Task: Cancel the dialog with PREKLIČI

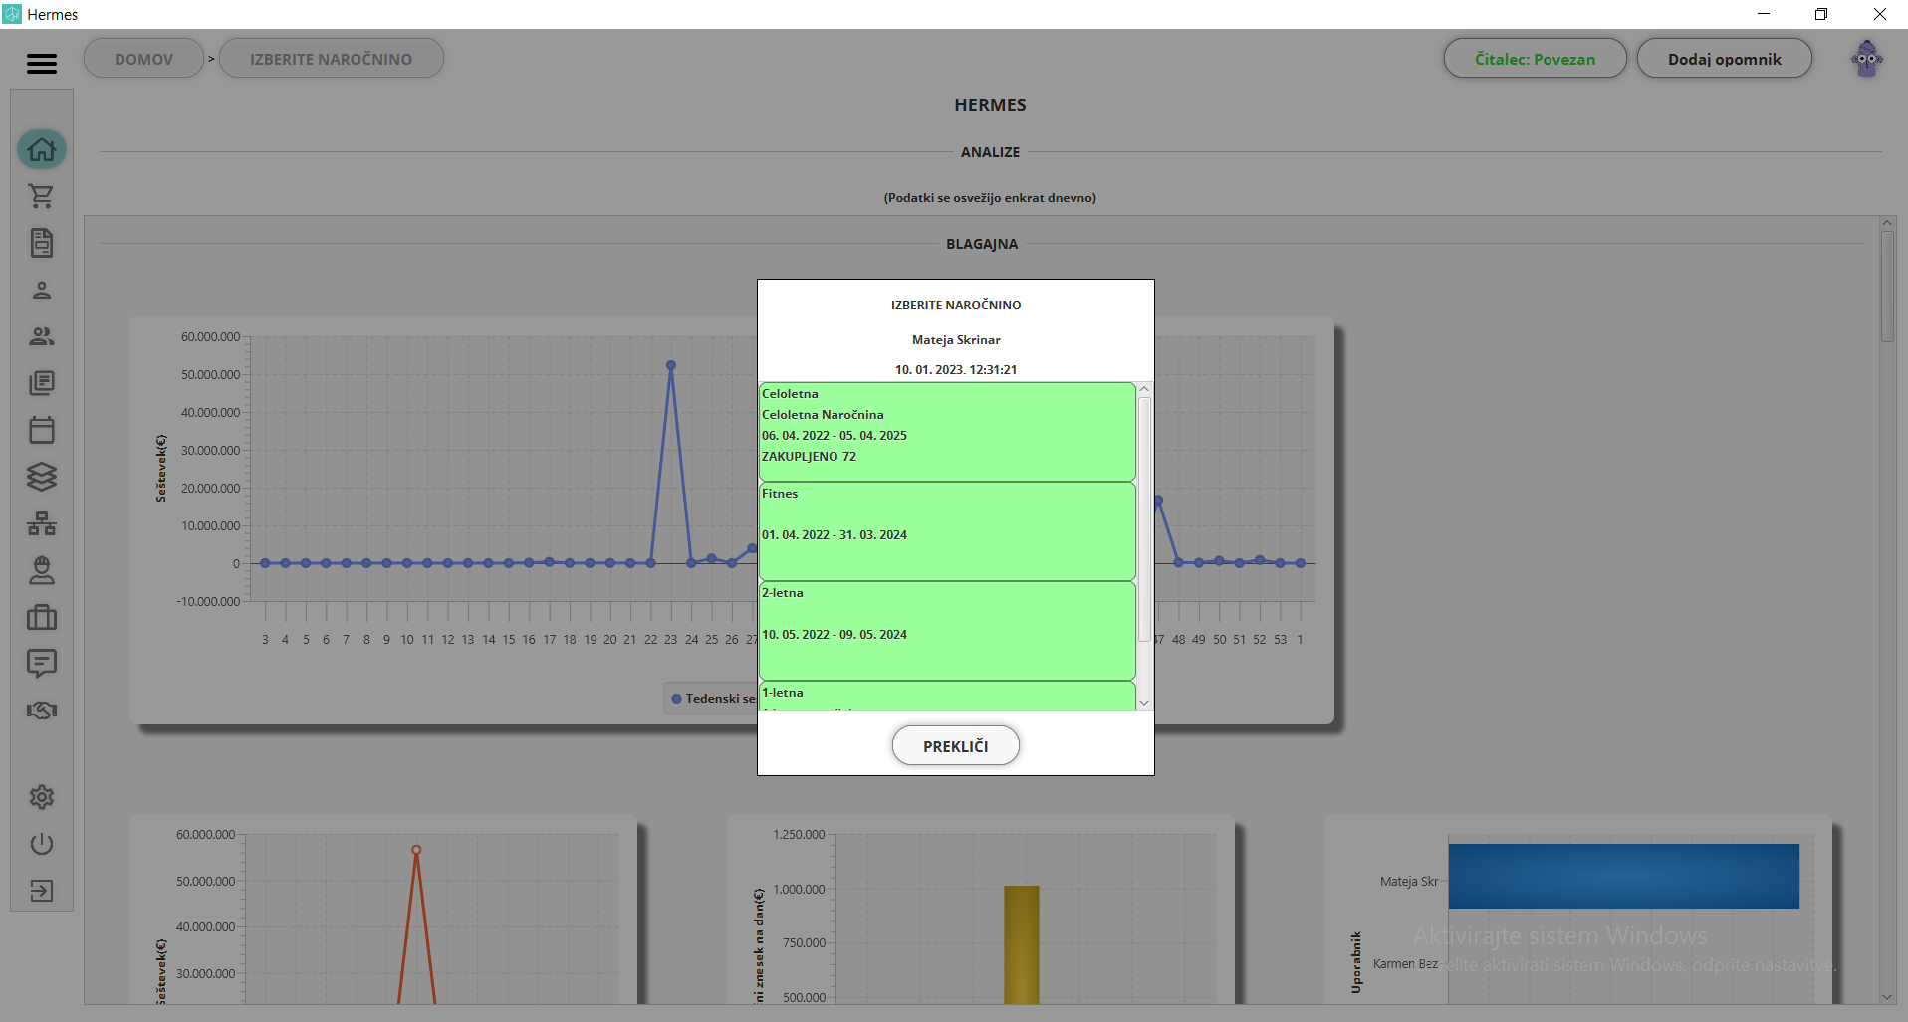Action: pos(955,746)
